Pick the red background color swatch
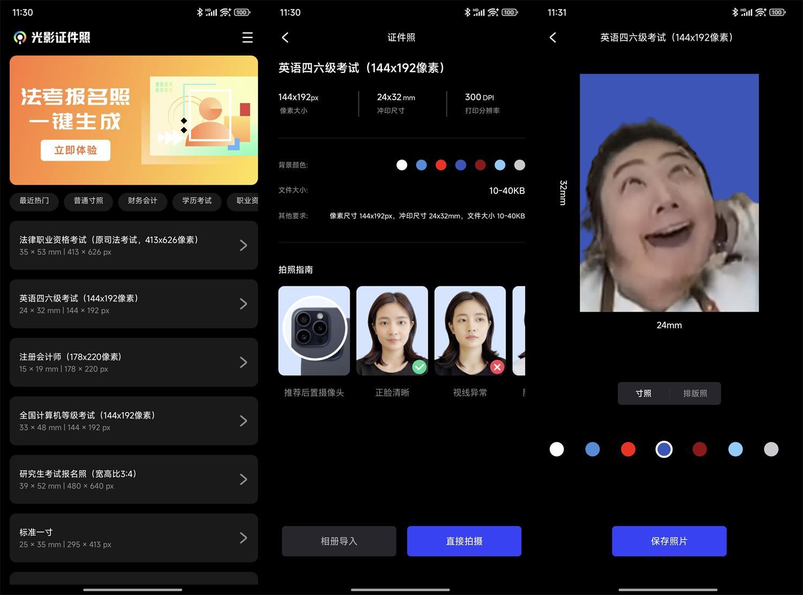This screenshot has height=595, width=803. 628,449
